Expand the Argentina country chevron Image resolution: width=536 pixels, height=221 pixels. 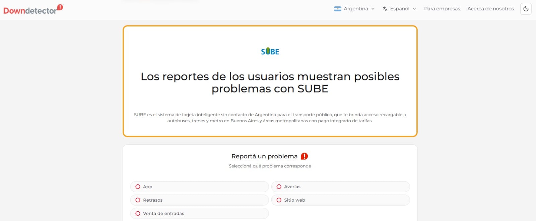coord(373,9)
